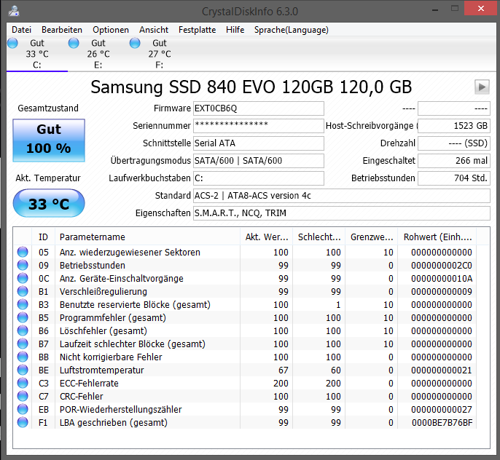The image size is (500, 460).
Task: Click the Betriebsstunden value 704 Std.
Action: pyautogui.click(x=454, y=178)
